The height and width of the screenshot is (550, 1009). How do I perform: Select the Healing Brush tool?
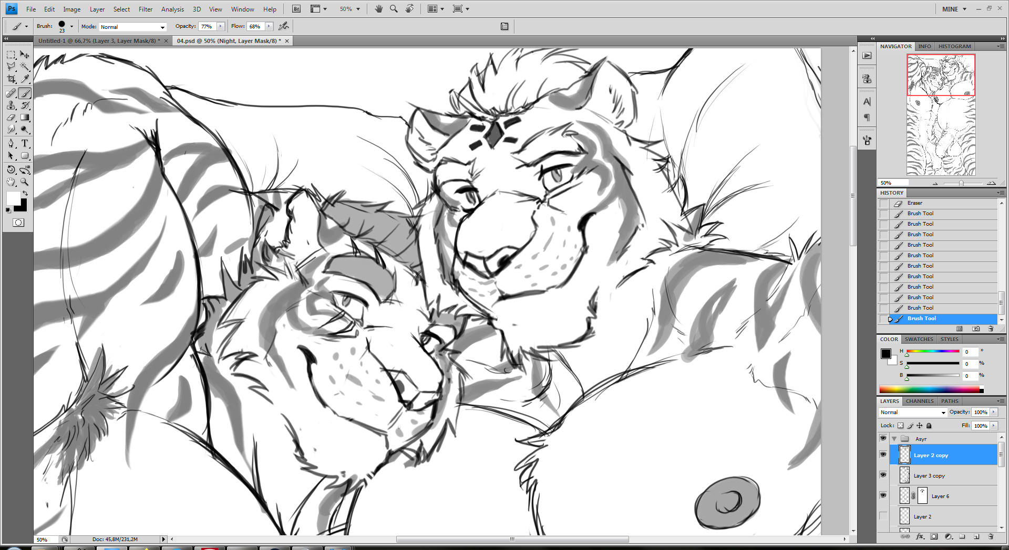[x=11, y=93]
